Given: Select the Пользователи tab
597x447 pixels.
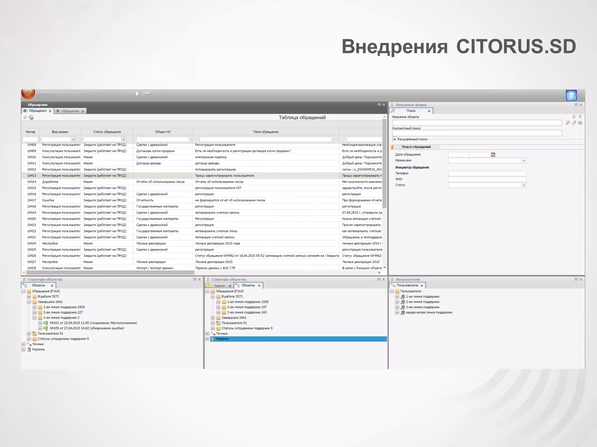Looking at the screenshot, I should coord(407,285).
